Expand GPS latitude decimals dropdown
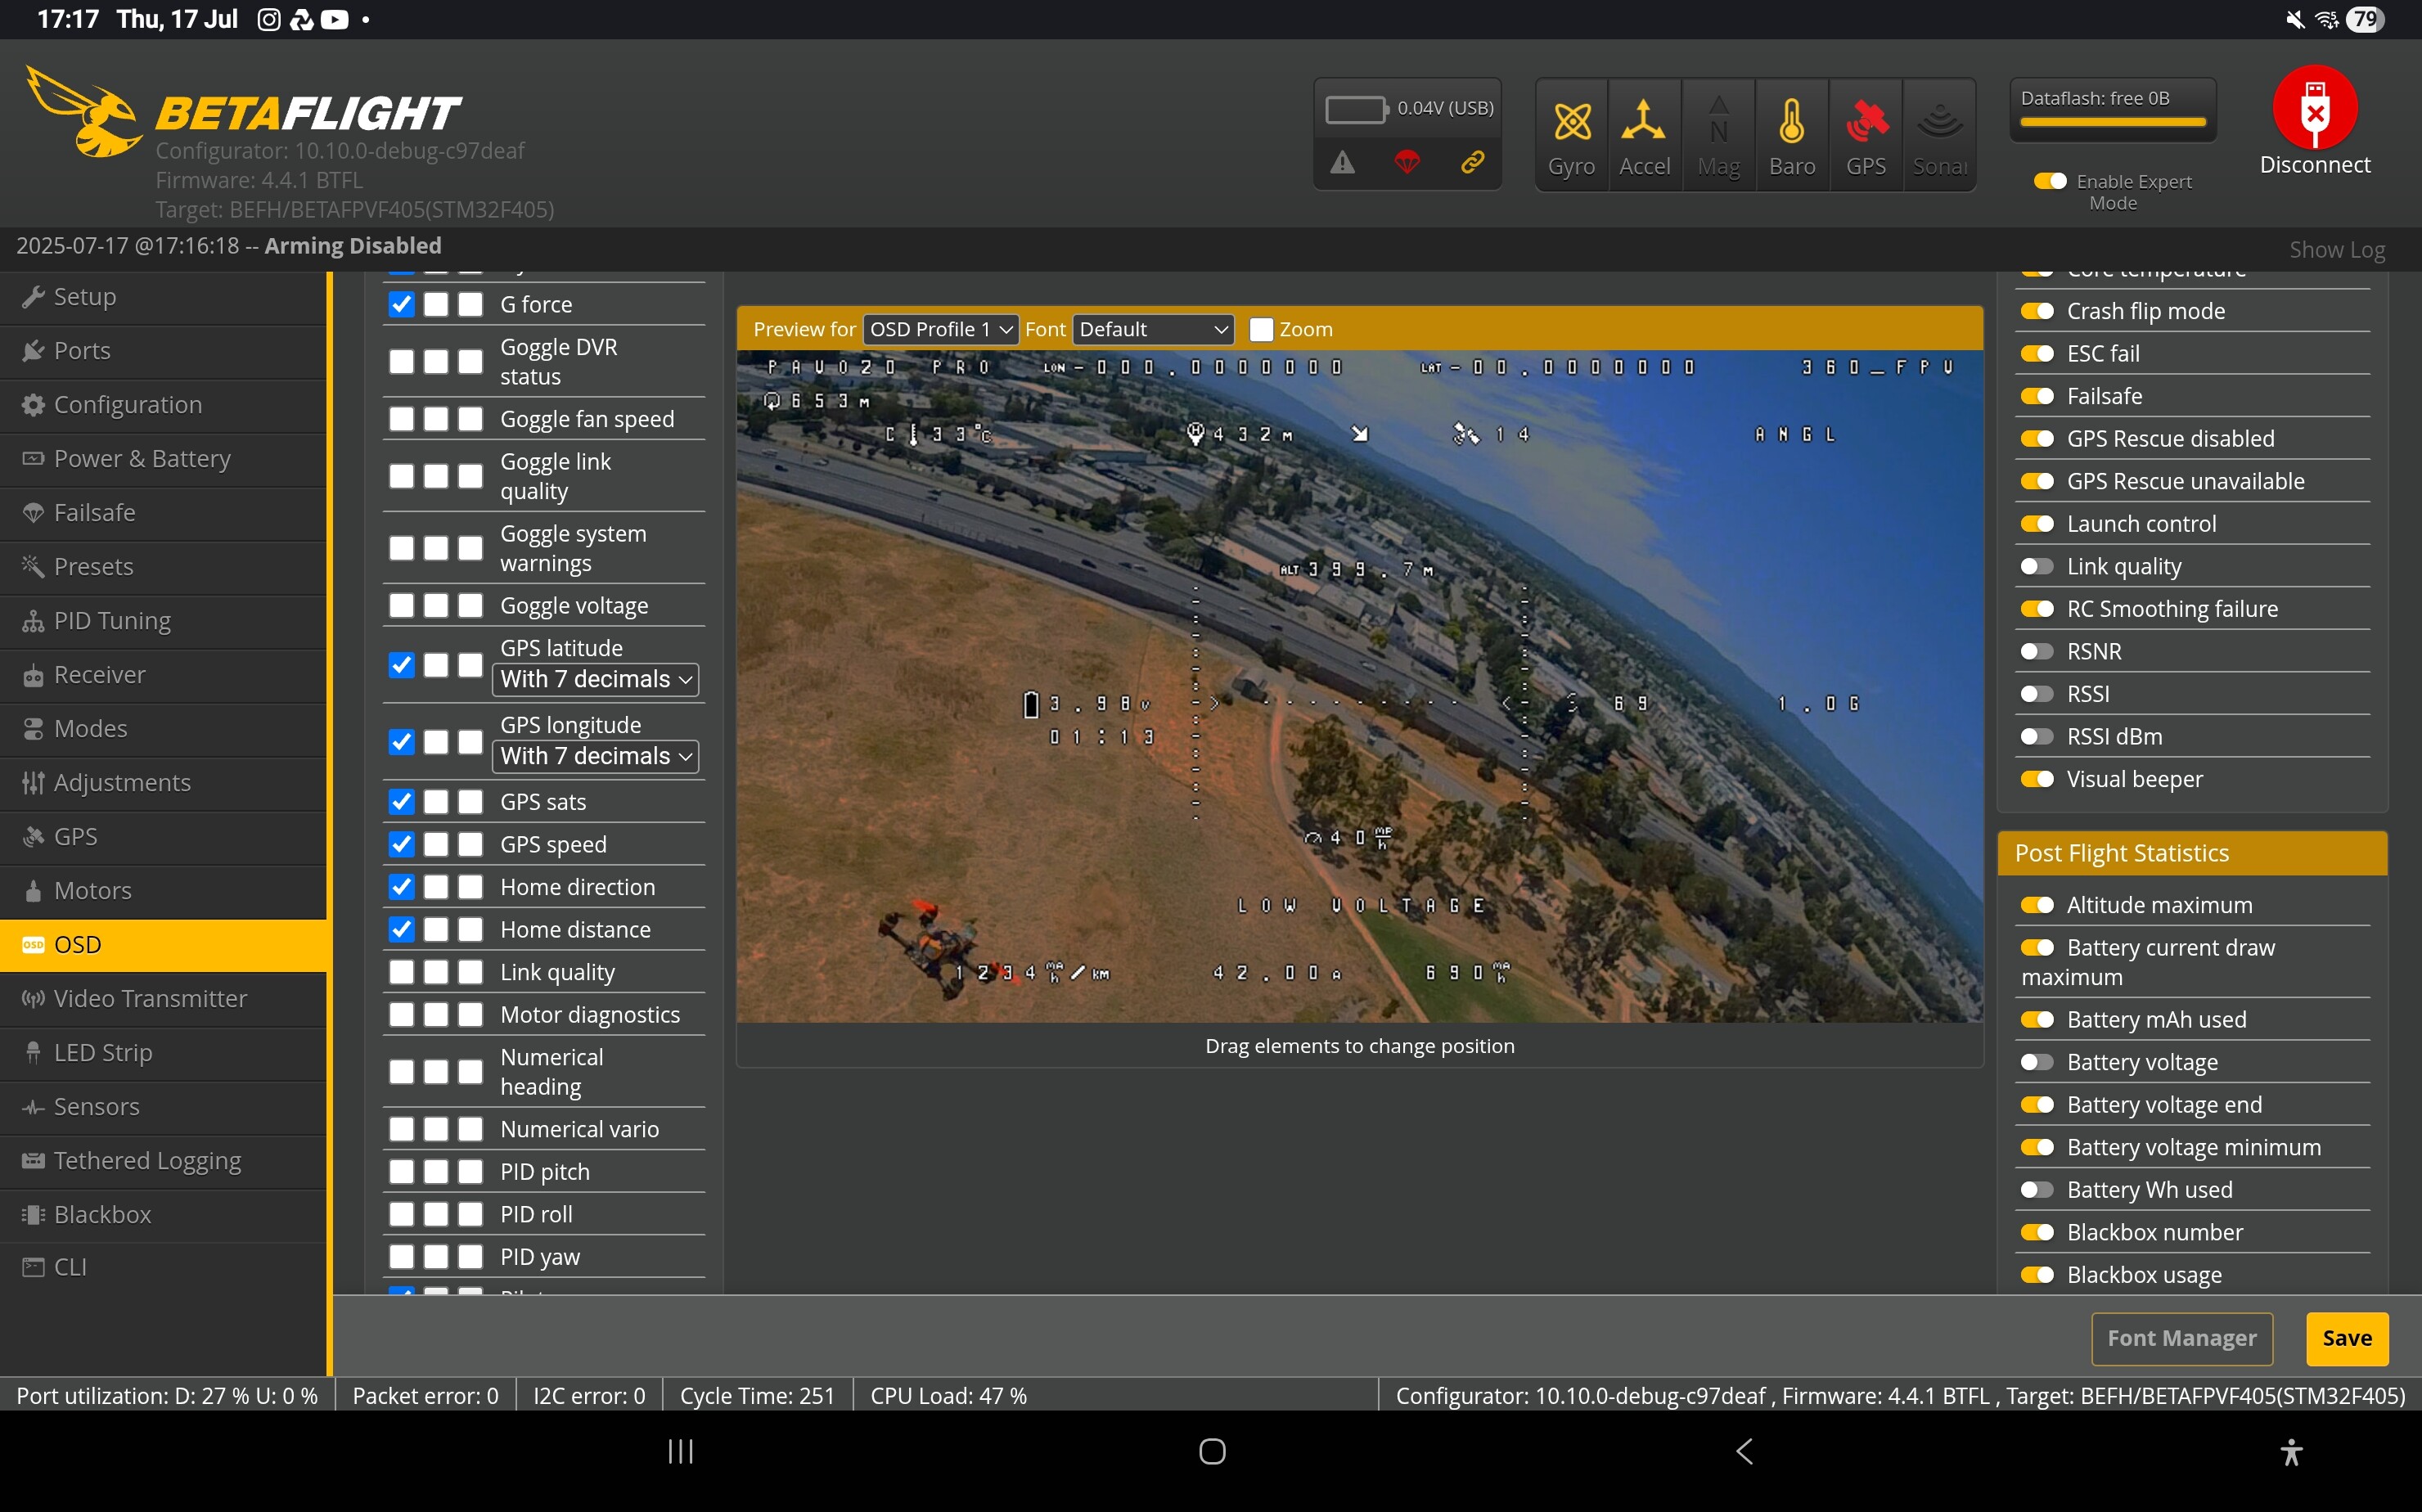The image size is (2422, 1512). 596,679
